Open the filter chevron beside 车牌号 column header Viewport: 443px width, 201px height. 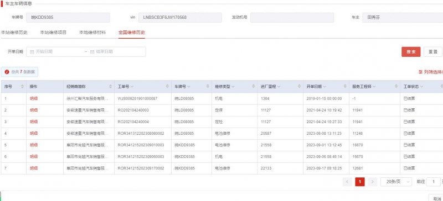tap(189, 87)
